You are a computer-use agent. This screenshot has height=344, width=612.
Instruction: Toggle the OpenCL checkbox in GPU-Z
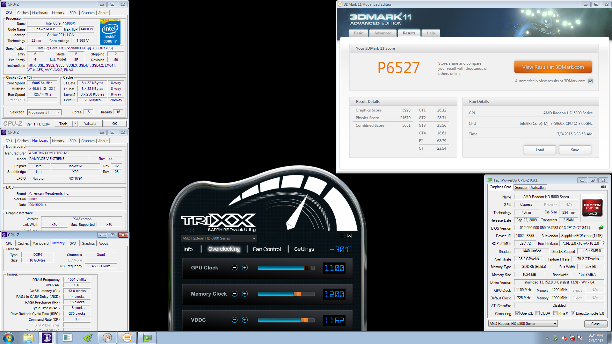pyautogui.click(x=517, y=313)
